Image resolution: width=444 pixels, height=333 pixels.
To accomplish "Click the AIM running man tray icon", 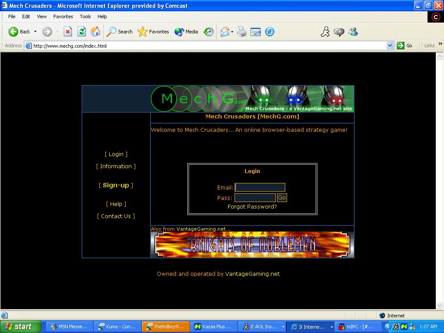I will click(x=396, y=327).
